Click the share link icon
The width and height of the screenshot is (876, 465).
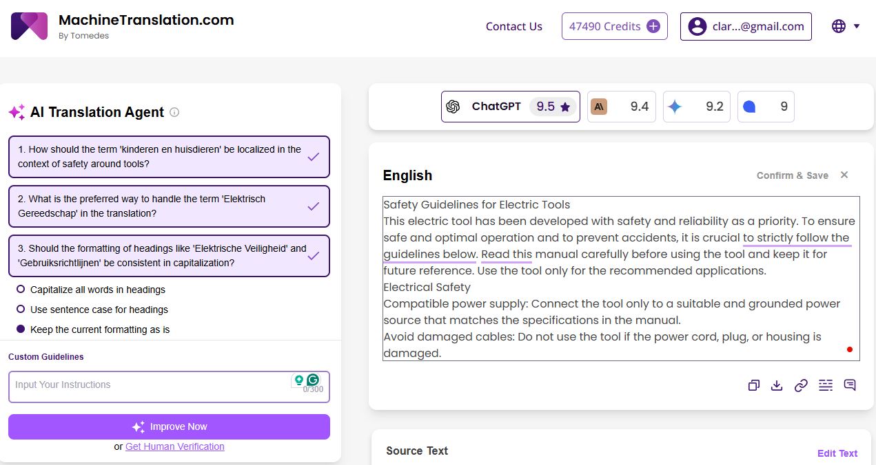[x=801, y=385]
